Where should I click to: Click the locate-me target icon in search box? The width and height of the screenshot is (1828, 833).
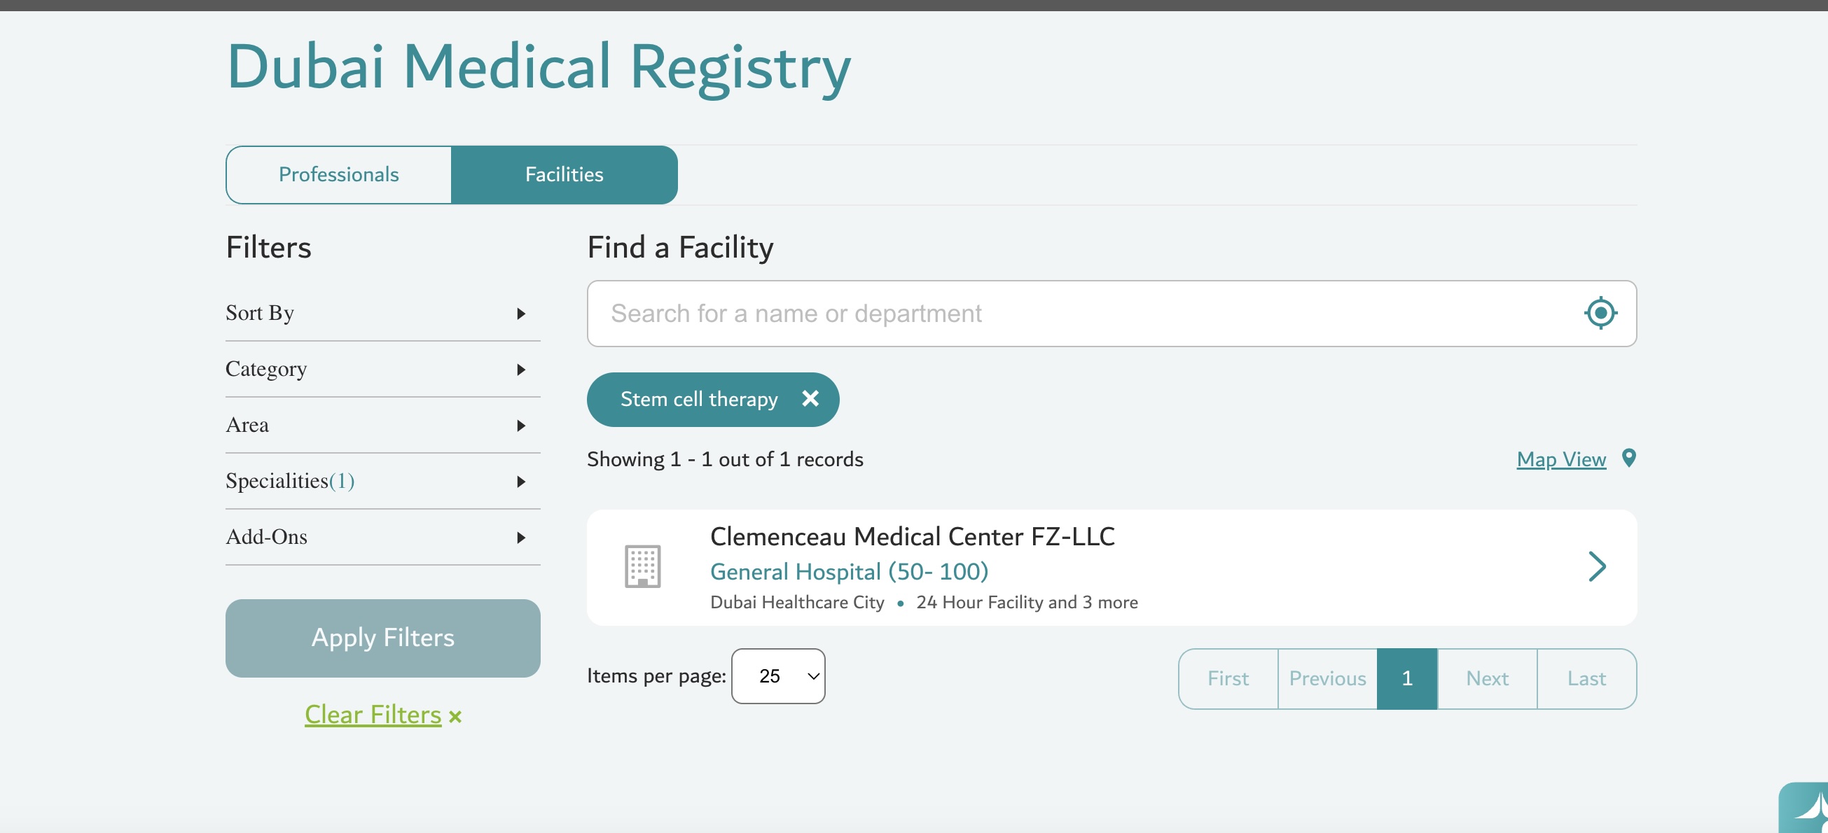[1600, 313]
